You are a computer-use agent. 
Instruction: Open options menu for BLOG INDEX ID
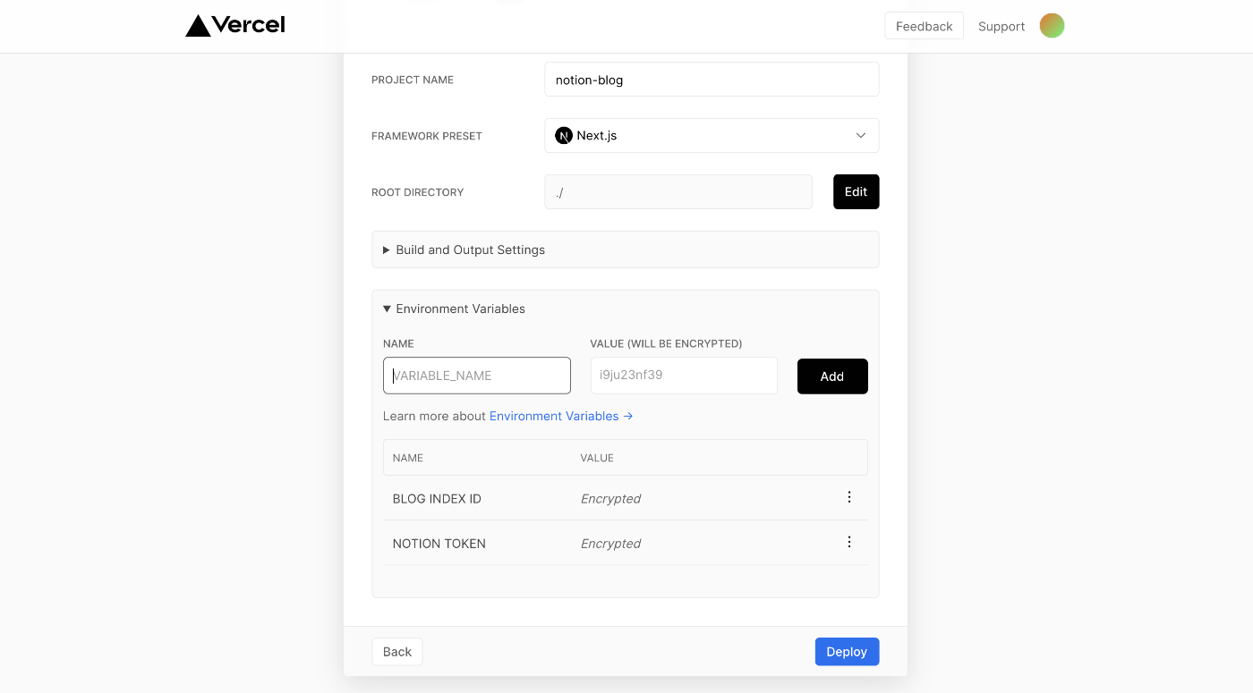[x=849, y=497]
